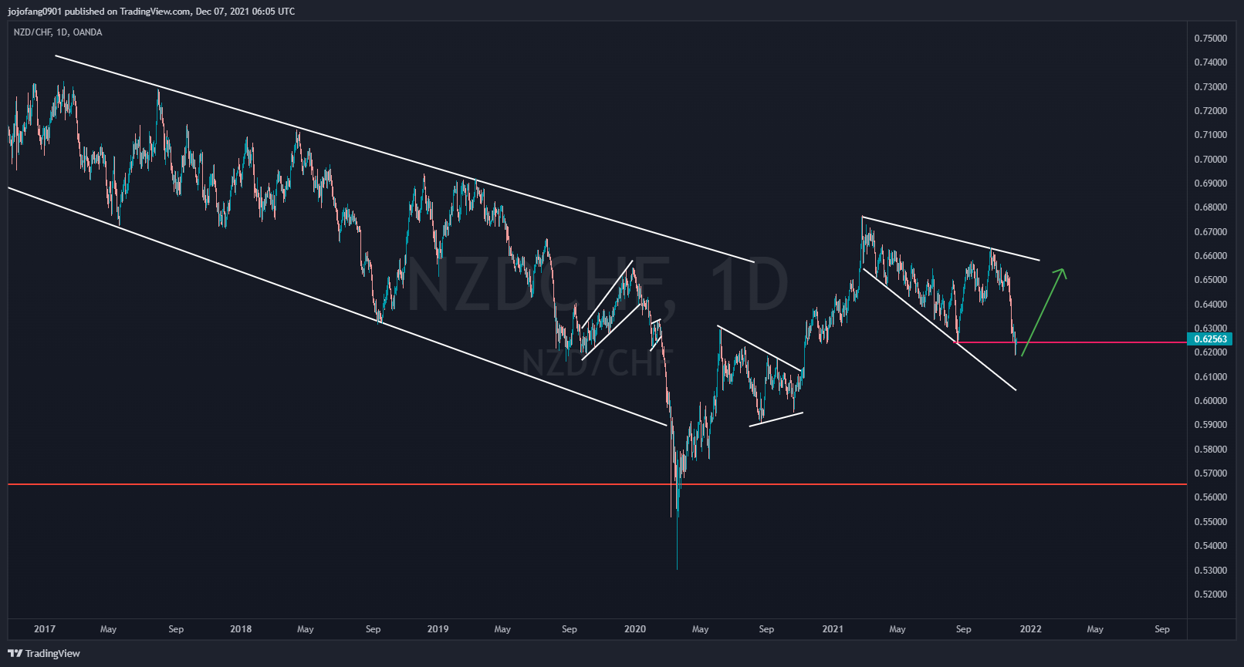Click the 2019 label on time axis
This screenshot has height=667, width=1244.
click(x=438, y=629)
